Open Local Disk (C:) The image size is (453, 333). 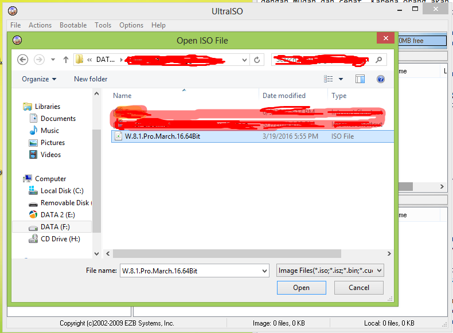pyautogui.click(x=56, y=191)
